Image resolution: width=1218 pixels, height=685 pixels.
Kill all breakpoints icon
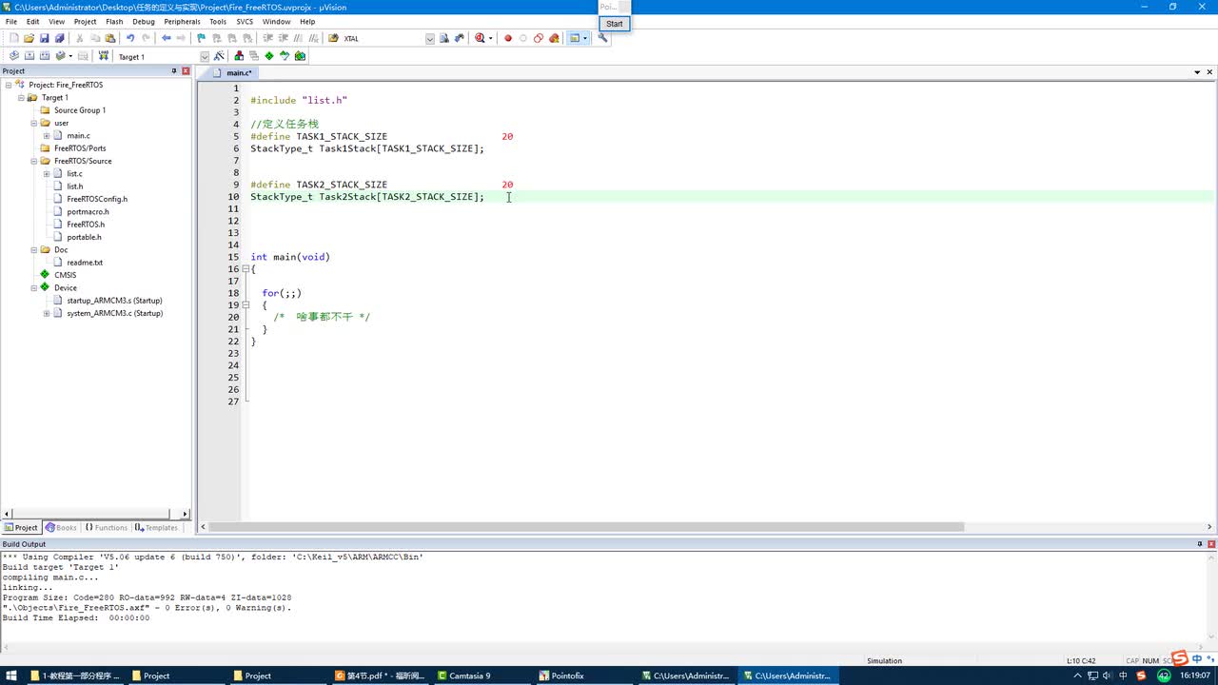point(554,38)
